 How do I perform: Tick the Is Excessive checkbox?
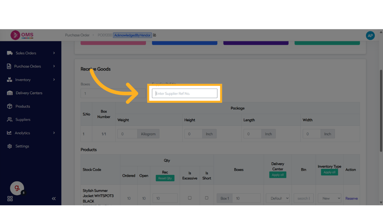pyautogui.click(x=190, y=198)
